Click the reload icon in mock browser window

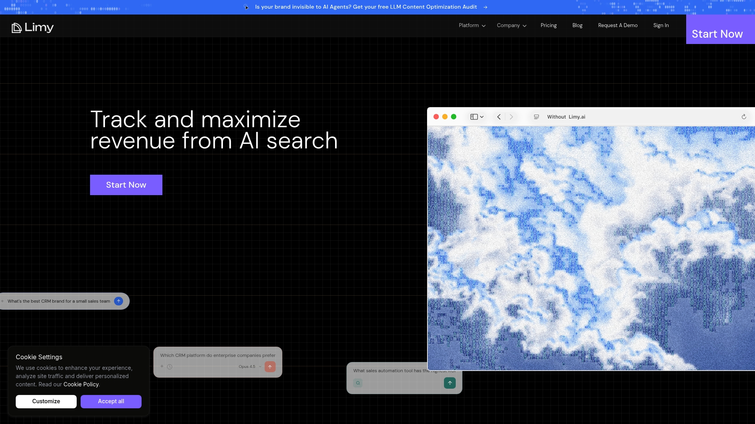pos(744,117)
